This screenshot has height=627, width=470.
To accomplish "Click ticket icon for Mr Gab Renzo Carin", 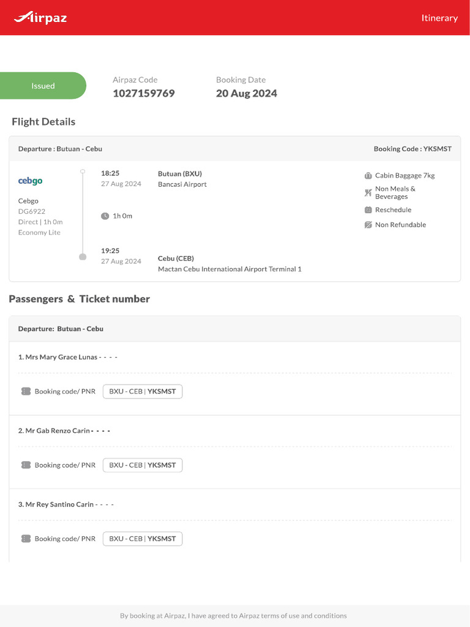I will 26,465.
